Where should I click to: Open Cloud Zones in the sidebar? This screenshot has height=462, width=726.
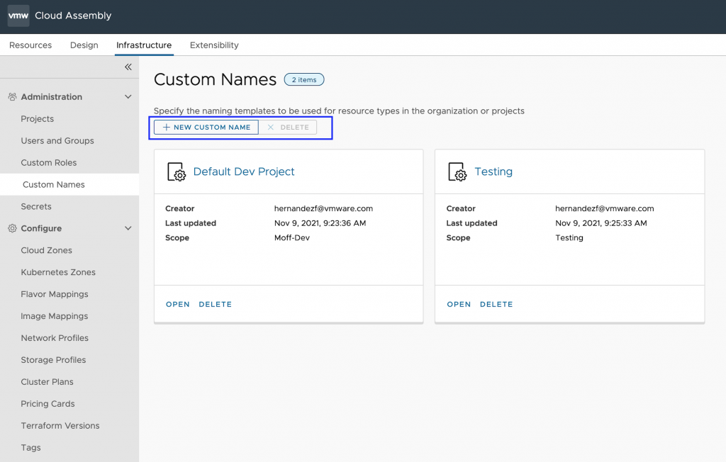click(x=46, y=250)
